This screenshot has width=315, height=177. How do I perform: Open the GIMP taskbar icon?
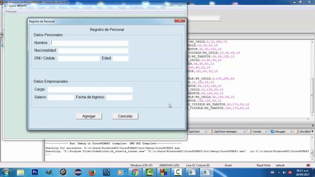pyautogui.click(x=49, y=173)
